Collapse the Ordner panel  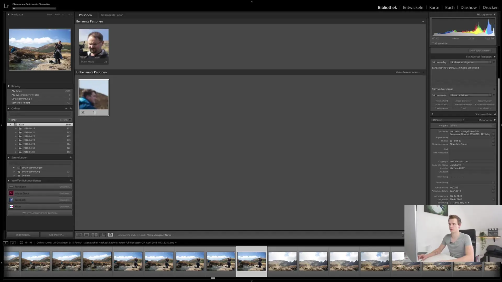(9, 108)
